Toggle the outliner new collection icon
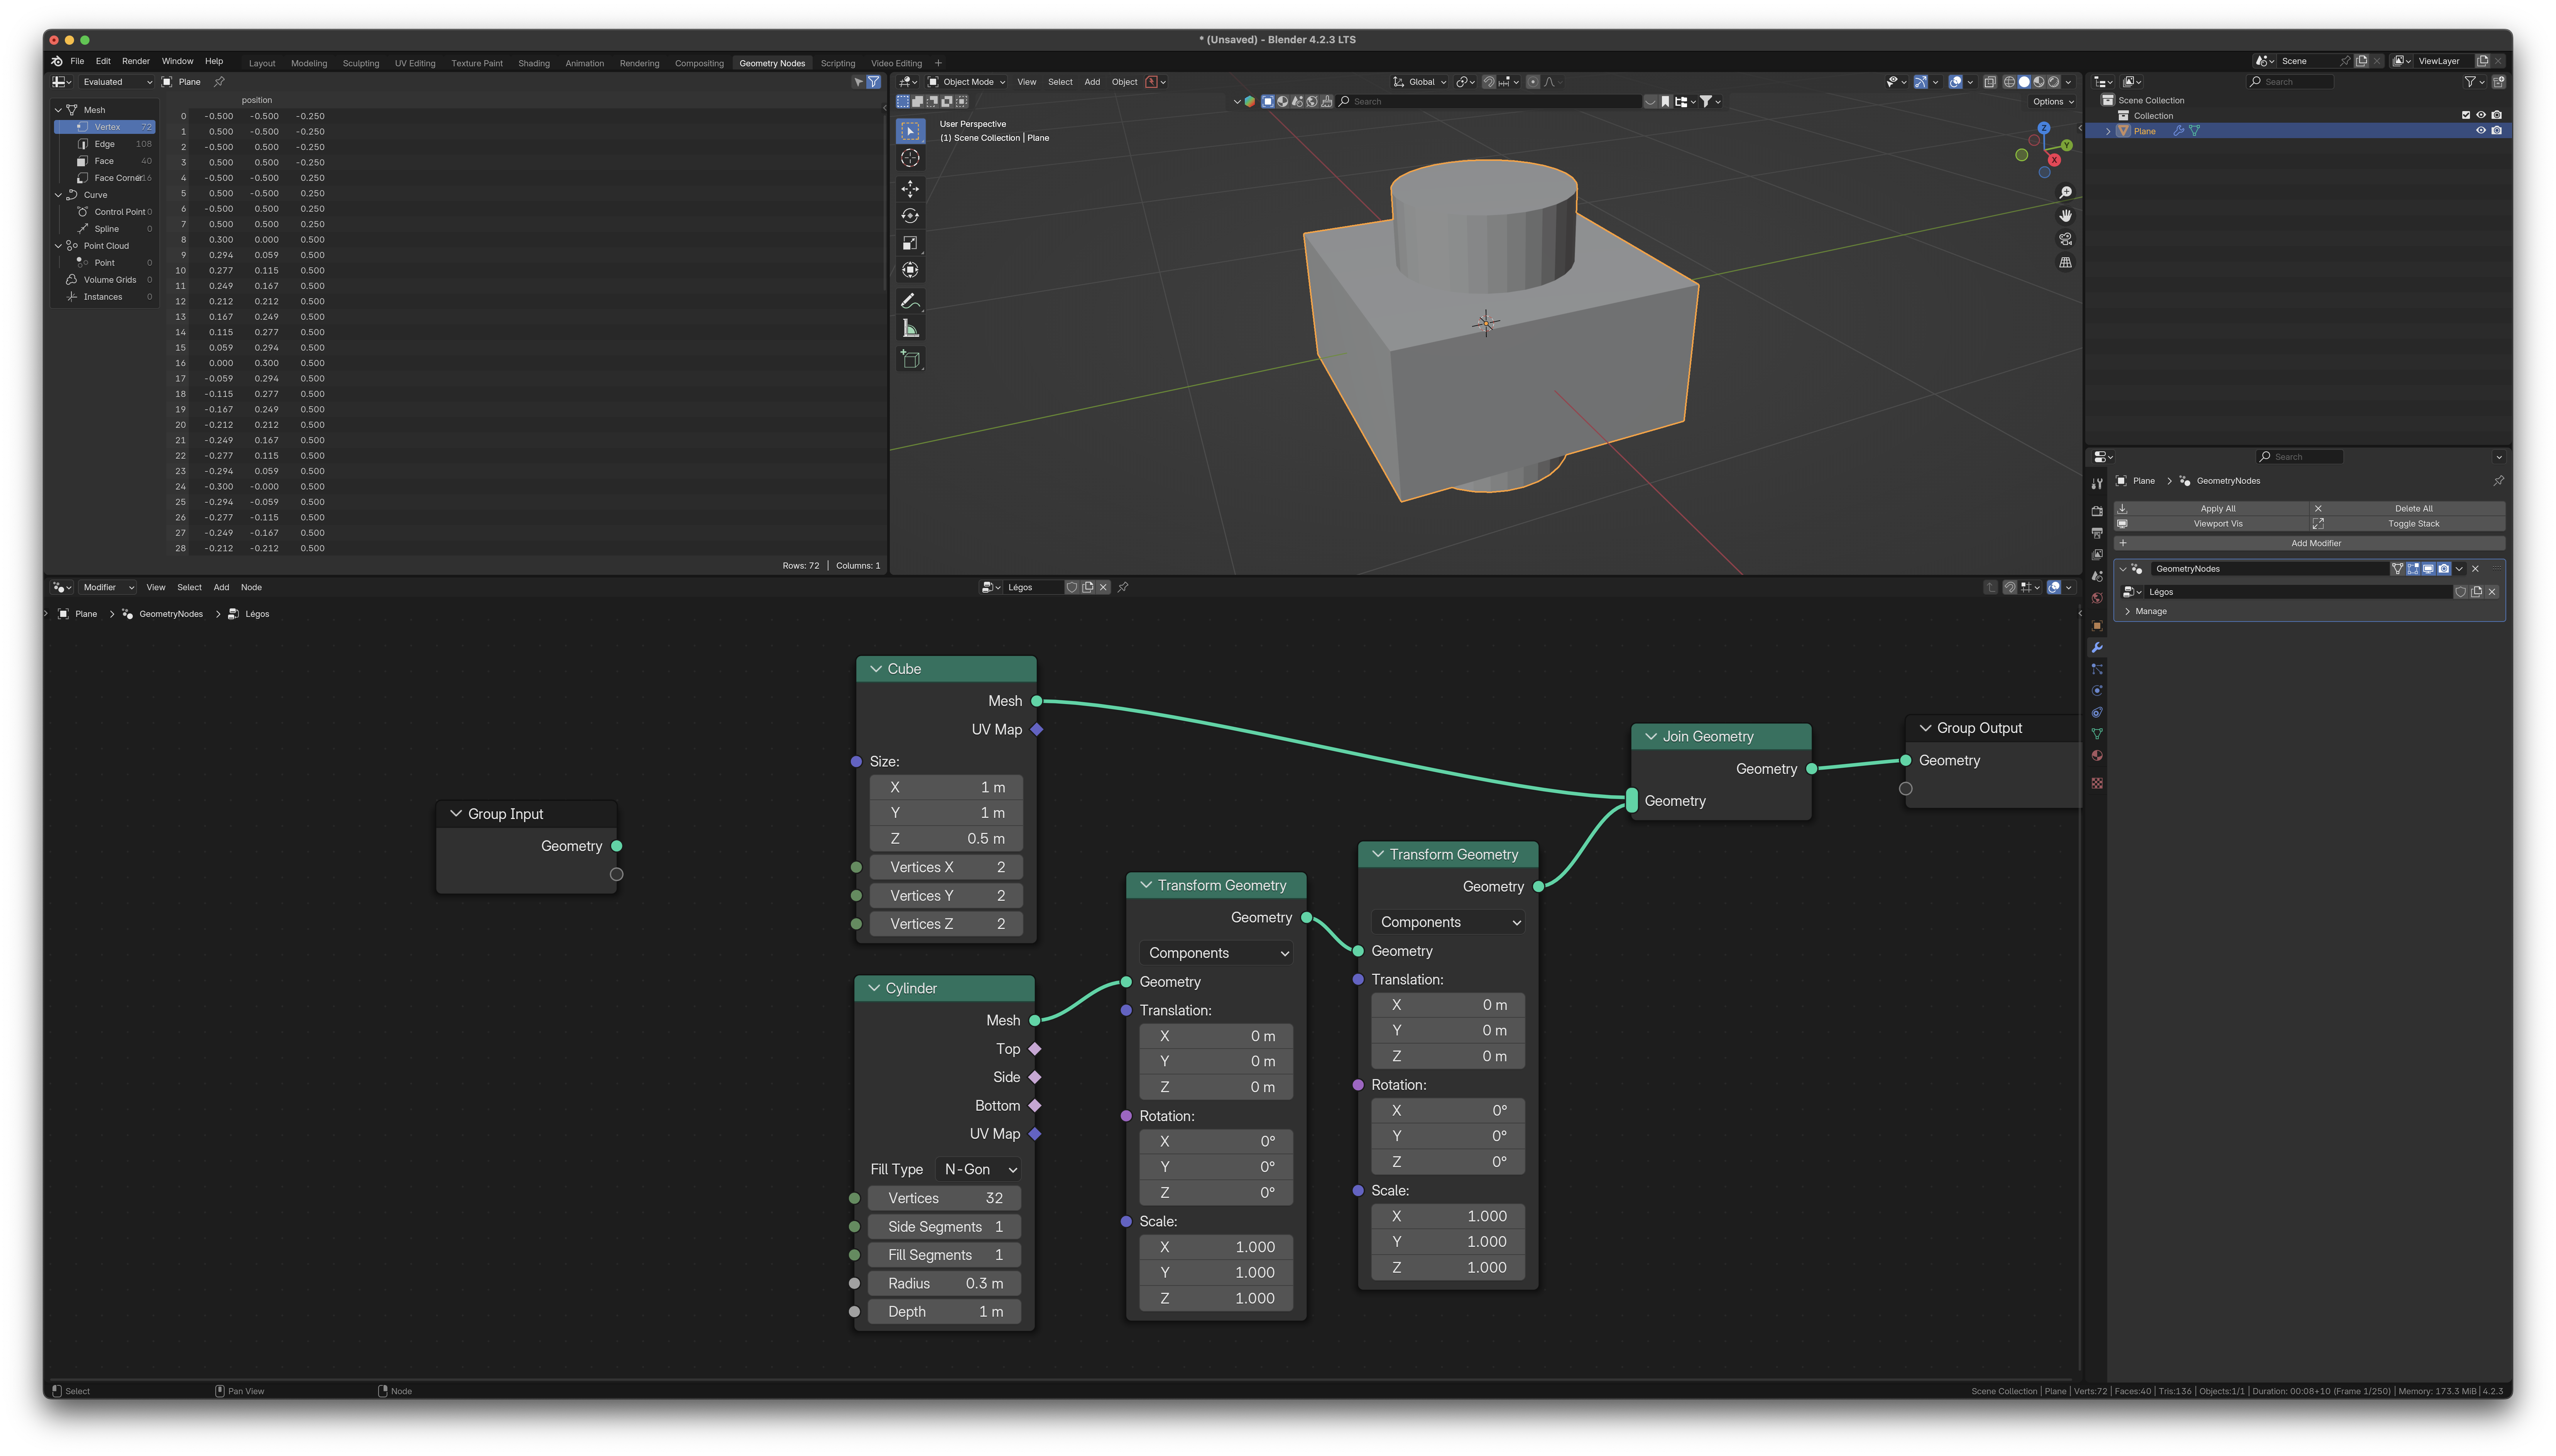2556x1456 pixels. point(2498,82)
